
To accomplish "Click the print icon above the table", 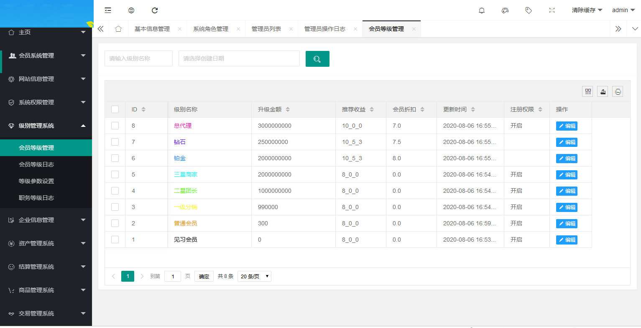I will pos(617,91).
